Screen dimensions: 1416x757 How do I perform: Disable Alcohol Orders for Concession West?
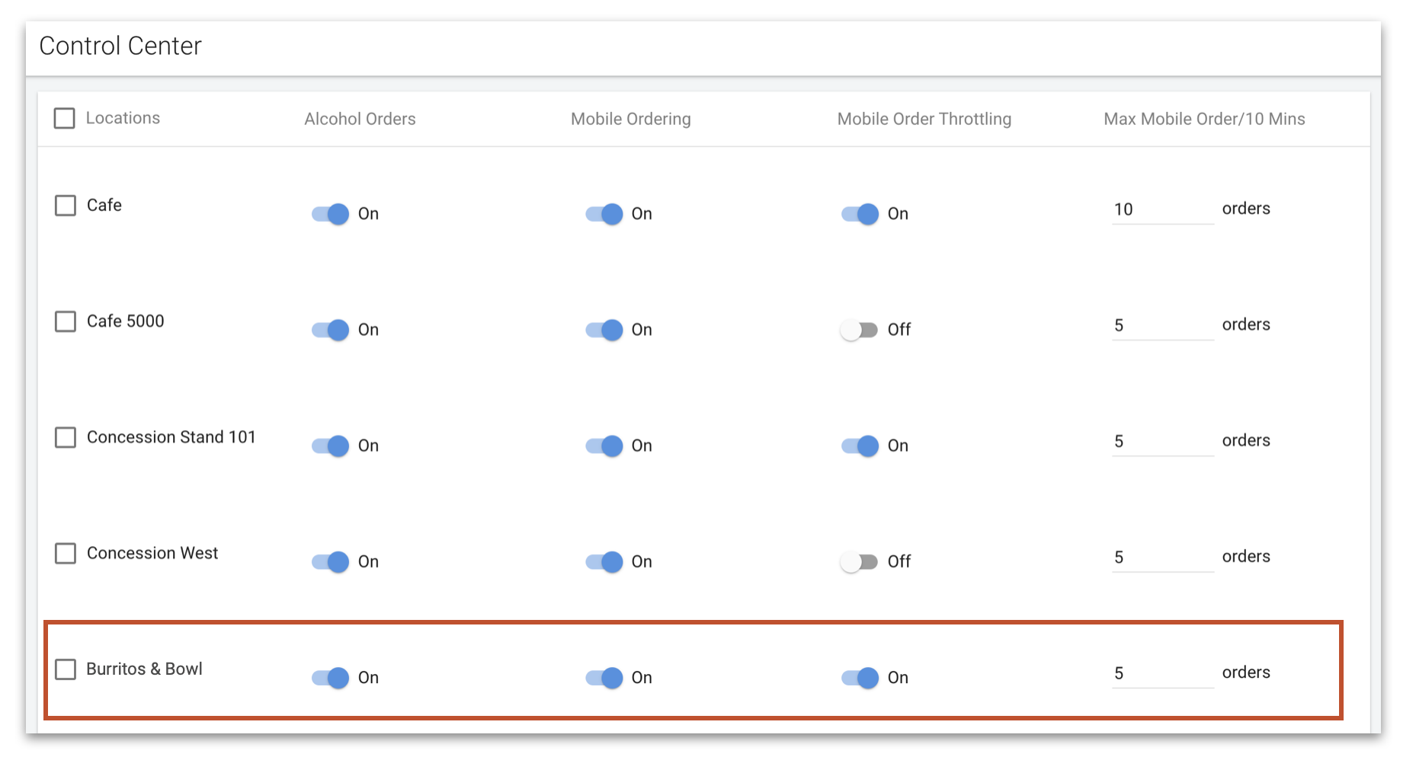(x=331, y=562)
